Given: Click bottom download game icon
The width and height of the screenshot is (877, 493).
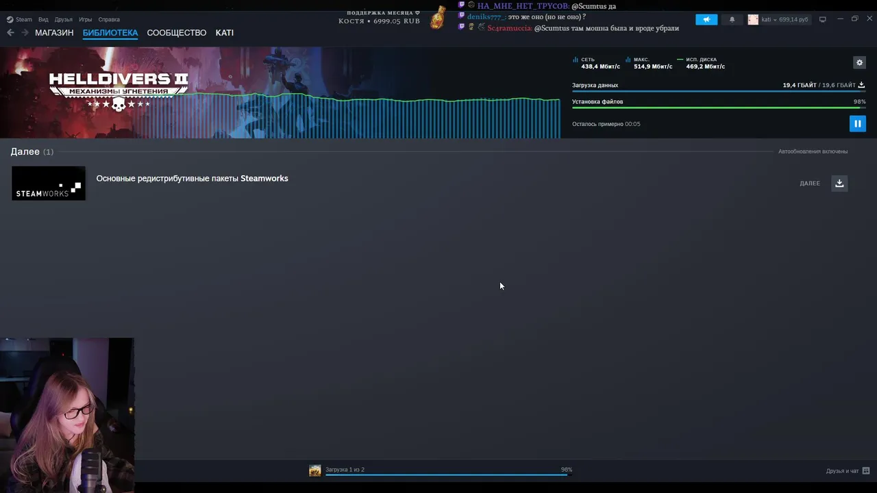Looking at the screenshot, I should pos(315,470).
